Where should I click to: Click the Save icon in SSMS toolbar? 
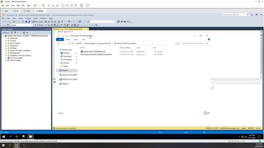tap(26, 22)
